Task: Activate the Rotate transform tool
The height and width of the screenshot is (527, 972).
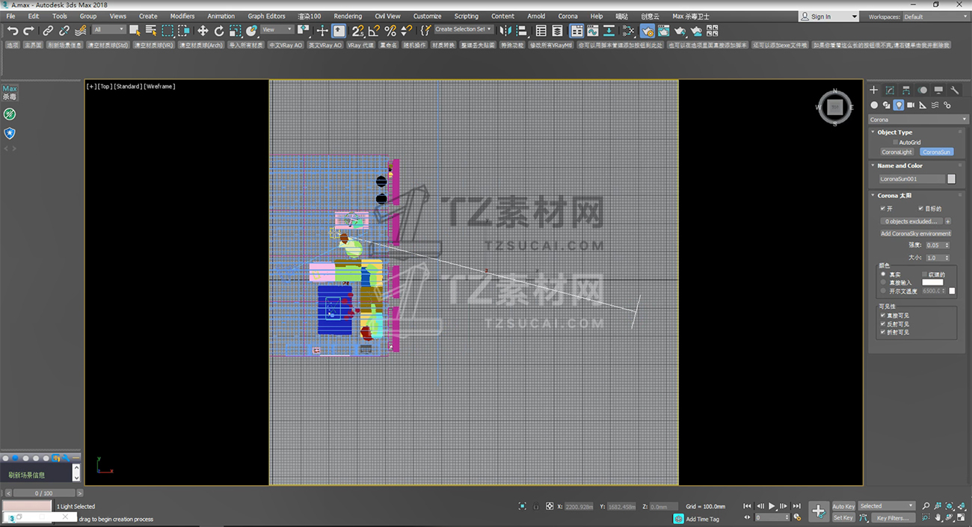Action: pyautogui.click(x=219, y=31)
